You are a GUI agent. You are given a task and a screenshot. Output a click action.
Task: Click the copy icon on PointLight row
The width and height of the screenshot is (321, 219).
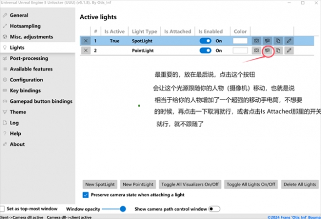278,51
